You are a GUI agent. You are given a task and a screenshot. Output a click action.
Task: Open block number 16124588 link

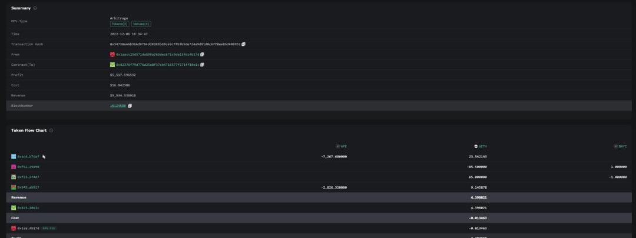118,106
